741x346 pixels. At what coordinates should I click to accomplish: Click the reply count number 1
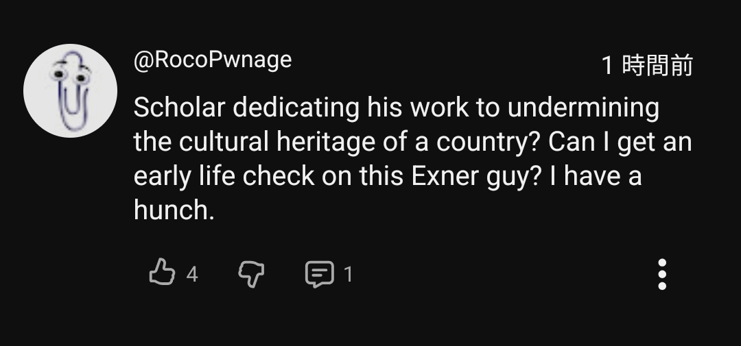tap(348, 274)
